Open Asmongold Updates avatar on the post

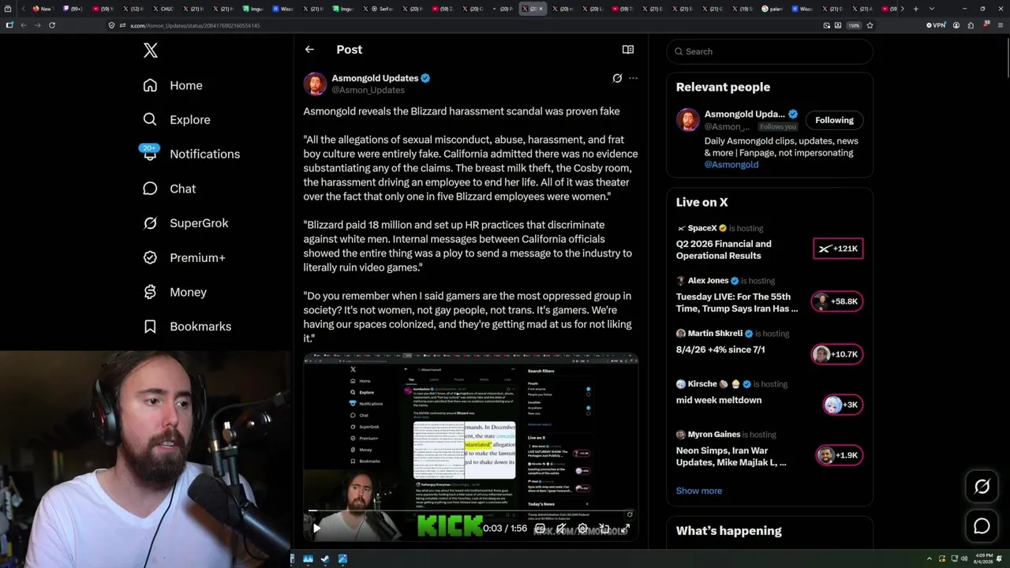[x=315, y=84]
